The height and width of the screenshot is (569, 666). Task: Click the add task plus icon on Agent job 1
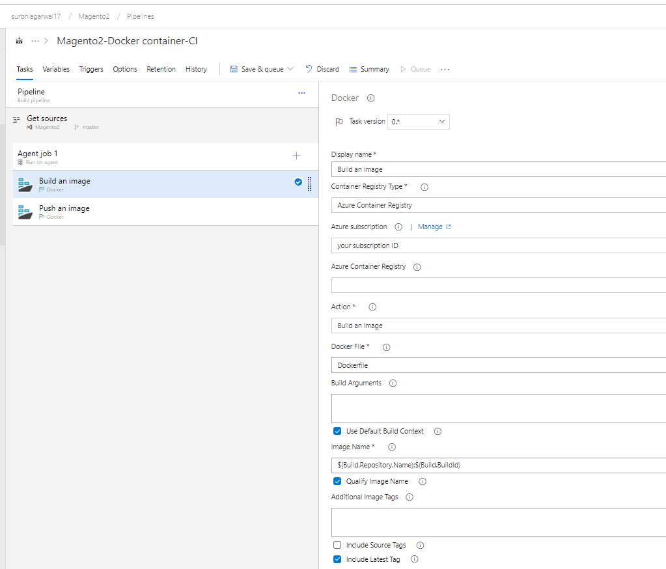[296, 156]
